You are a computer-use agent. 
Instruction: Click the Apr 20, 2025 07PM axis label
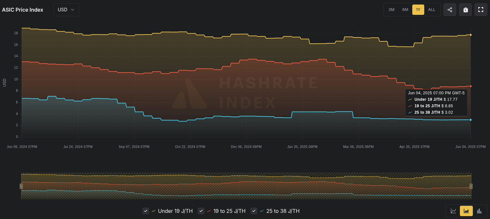414,147
